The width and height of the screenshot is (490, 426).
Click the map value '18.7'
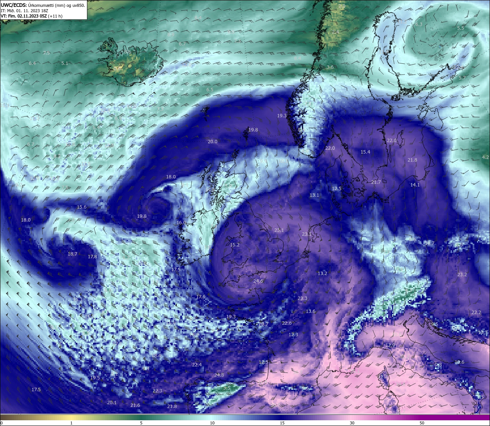point(72,254)
